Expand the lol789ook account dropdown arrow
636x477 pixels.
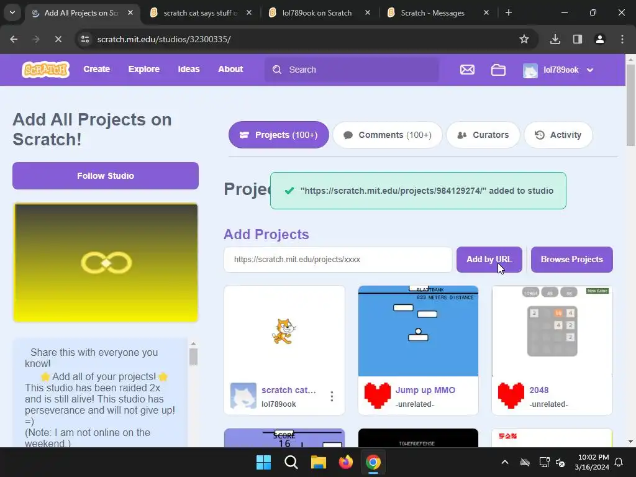[590, 70]
